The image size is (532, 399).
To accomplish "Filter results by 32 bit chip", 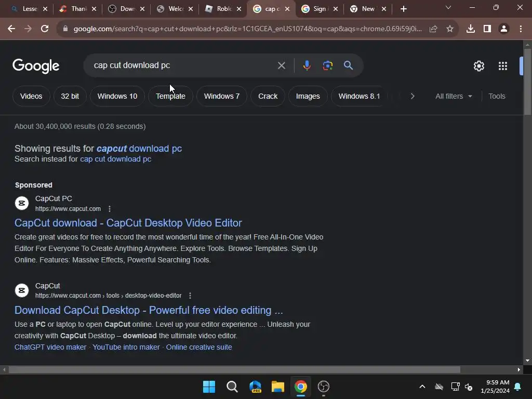I will [70, 96].
